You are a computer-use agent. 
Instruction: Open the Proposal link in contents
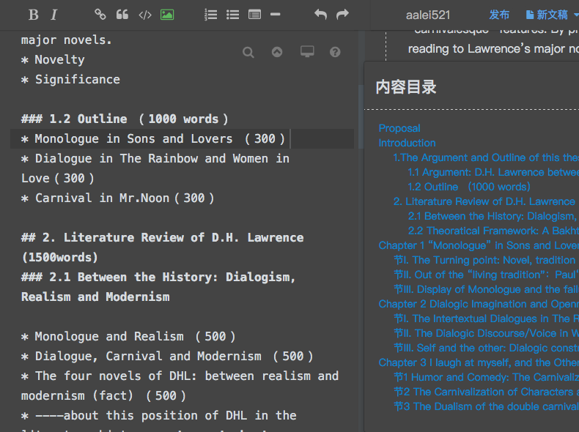pos(399,128)
